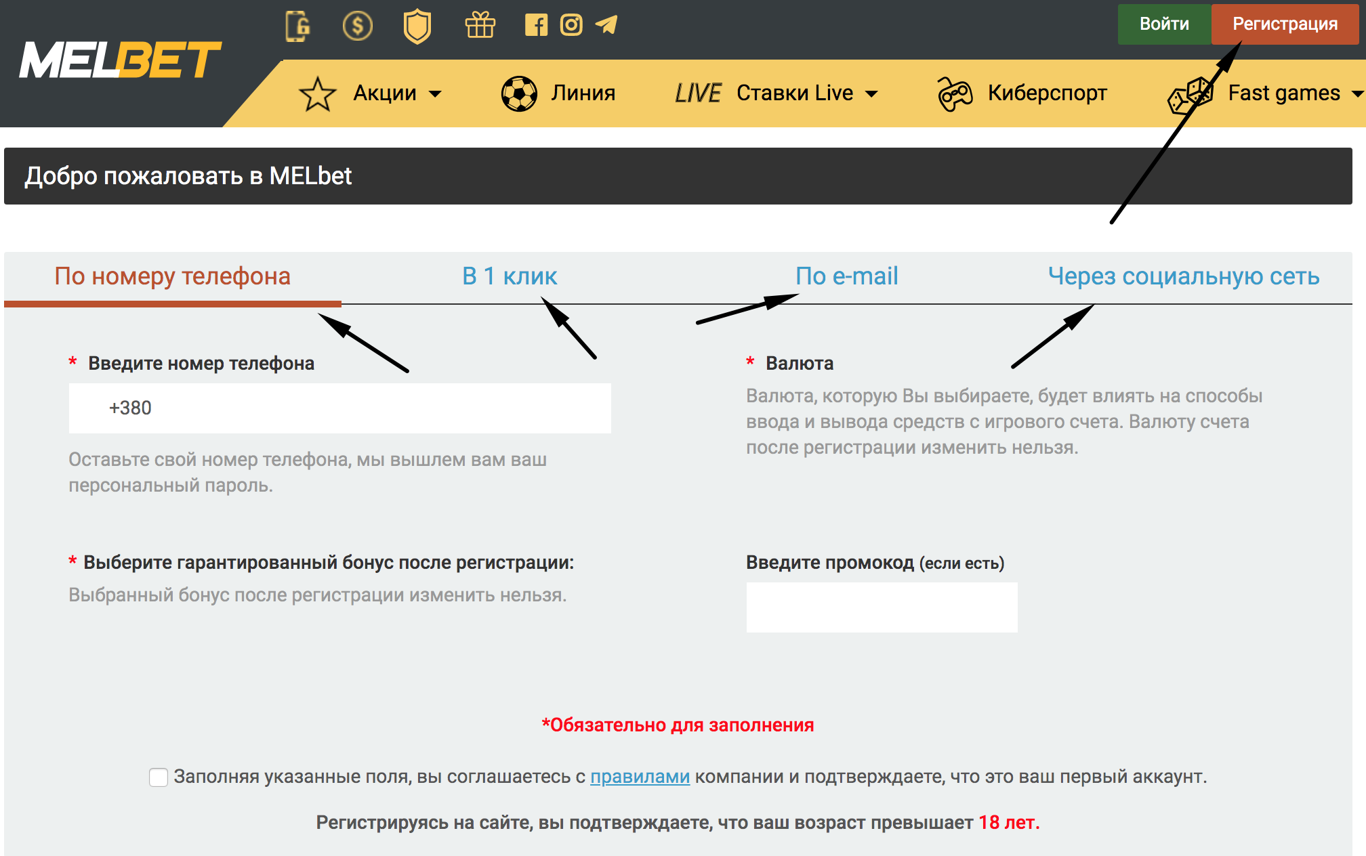This screenshot has height=856, width=1366.
Task: Click the Войти login button
Action: [x=1162, y=22]
